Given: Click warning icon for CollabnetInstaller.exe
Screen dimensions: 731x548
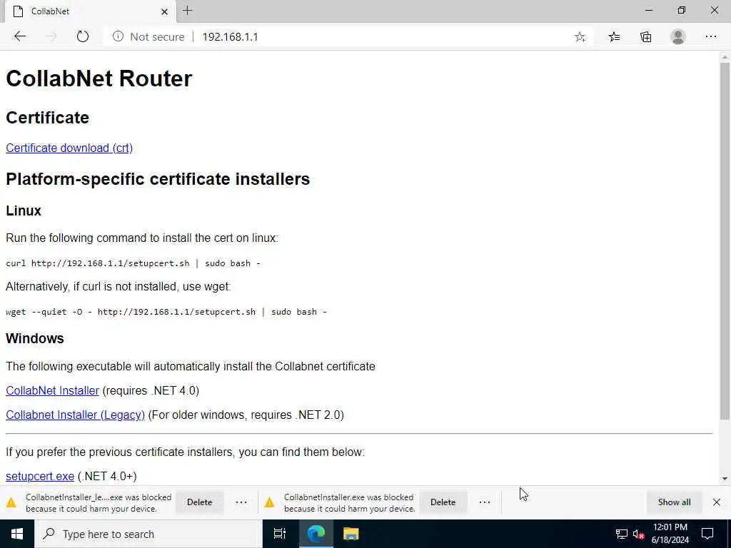Looking at the screenshot, I should point(269,502).
